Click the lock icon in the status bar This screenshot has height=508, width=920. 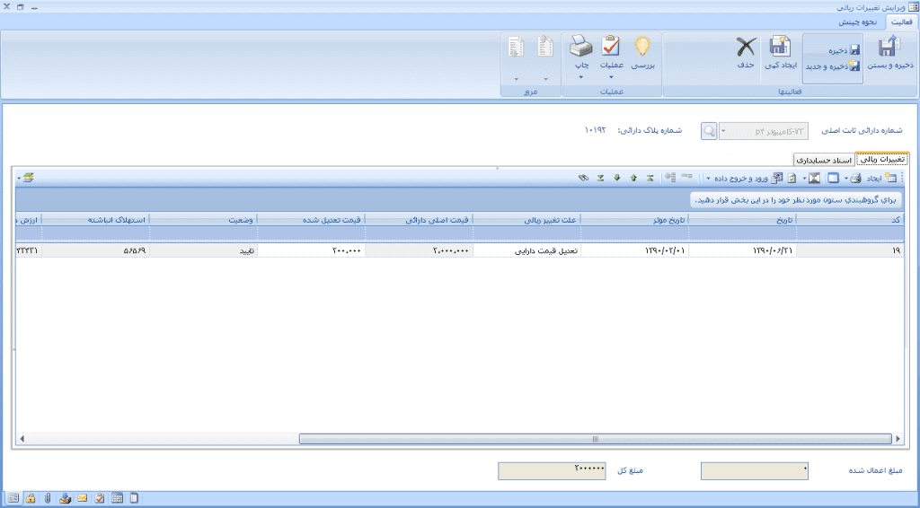coord(30,498)
